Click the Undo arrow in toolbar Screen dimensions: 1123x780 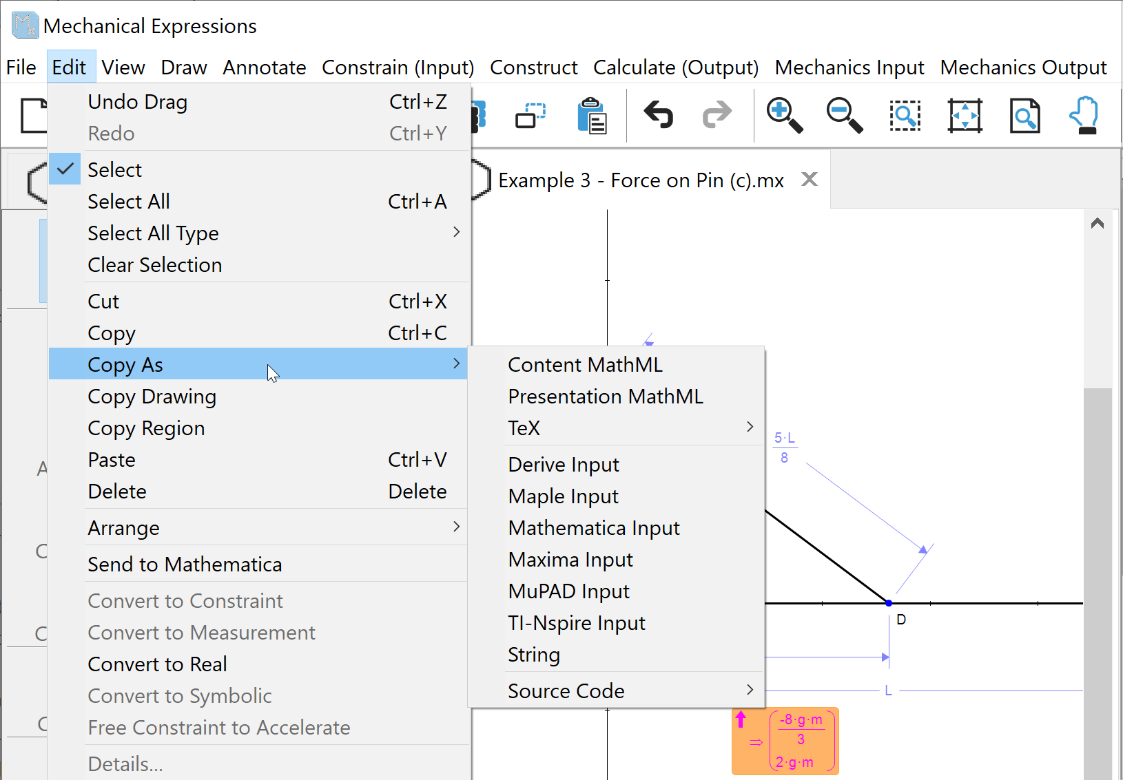(x=658, y=115)
